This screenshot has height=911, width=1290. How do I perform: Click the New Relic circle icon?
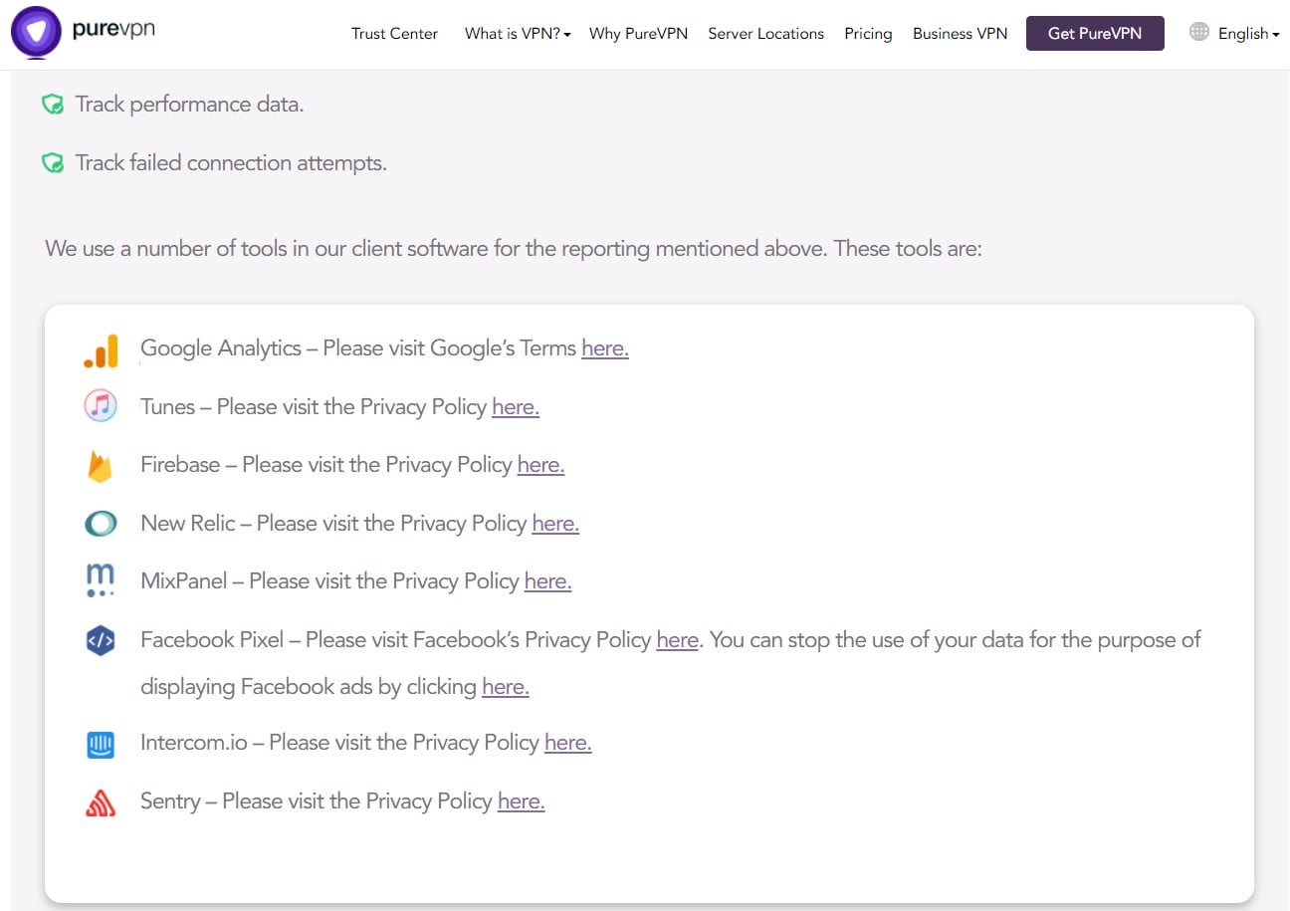pos(101,523)
